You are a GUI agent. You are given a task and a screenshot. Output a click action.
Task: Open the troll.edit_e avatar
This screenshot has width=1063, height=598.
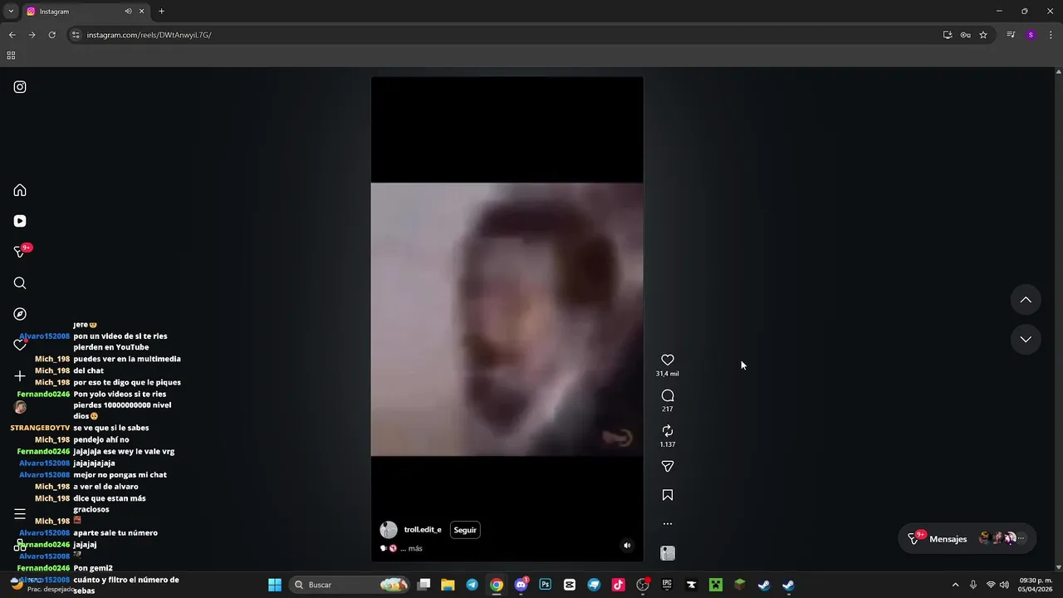click(x=388, y=530)
